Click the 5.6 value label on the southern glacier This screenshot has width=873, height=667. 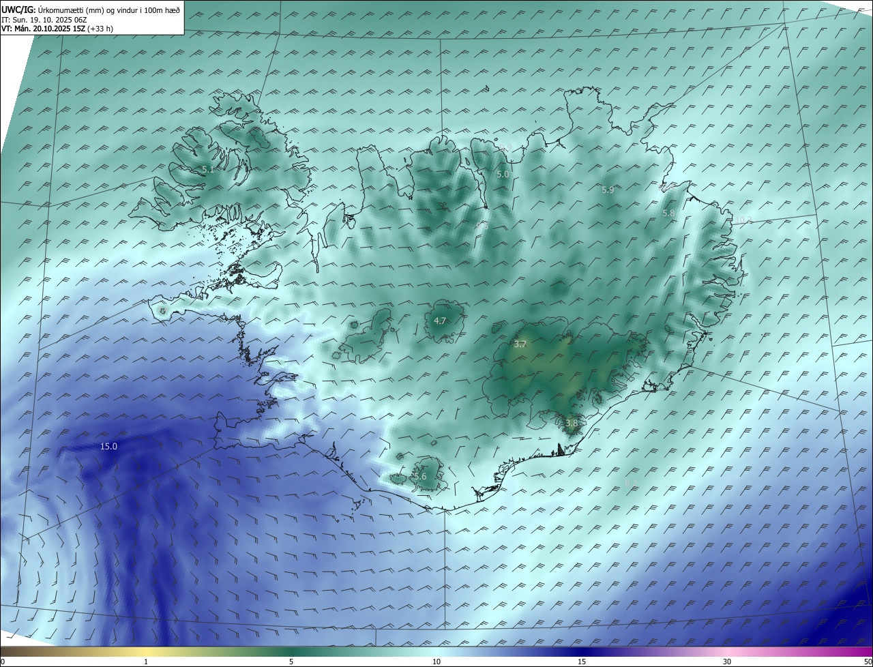pyautogui.click(x=420, y=477)
